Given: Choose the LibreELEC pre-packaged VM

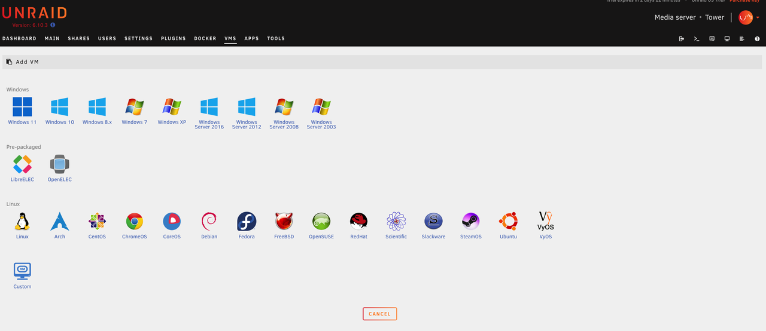Looking at the screenshot, I should coord(22,168).
